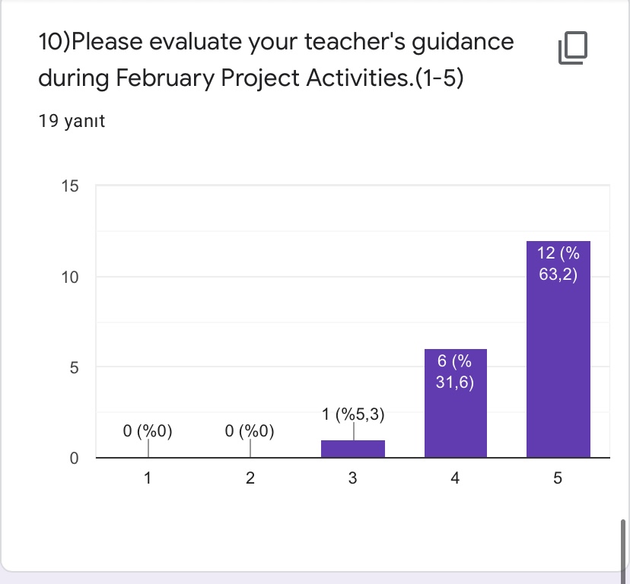Click the x-axis label "5"
Screen dimensions: 630x584
(x=558, y=478)
